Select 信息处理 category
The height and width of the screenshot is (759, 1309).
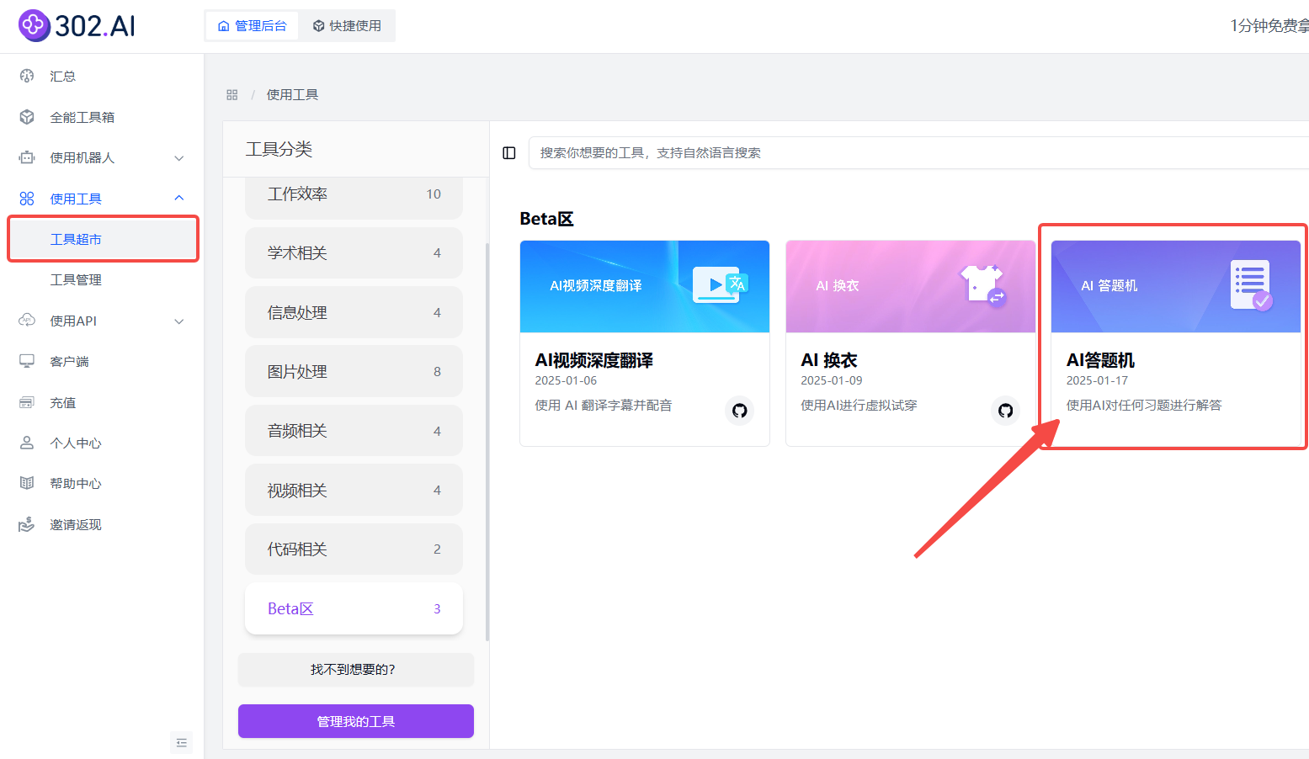354,312
